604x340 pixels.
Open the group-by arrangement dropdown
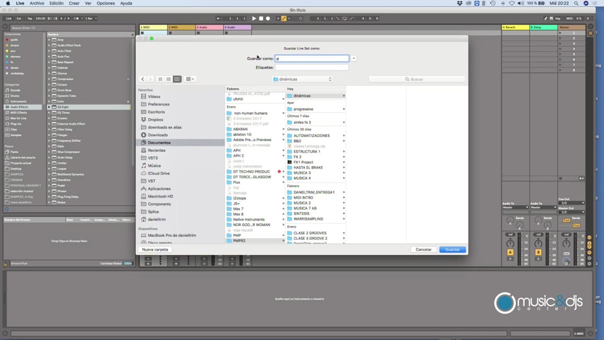(x=190, y=79)
